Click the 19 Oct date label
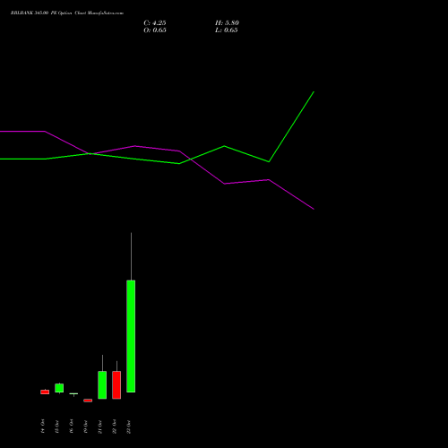This screenshot has width=448, height=448. point(86,426)
